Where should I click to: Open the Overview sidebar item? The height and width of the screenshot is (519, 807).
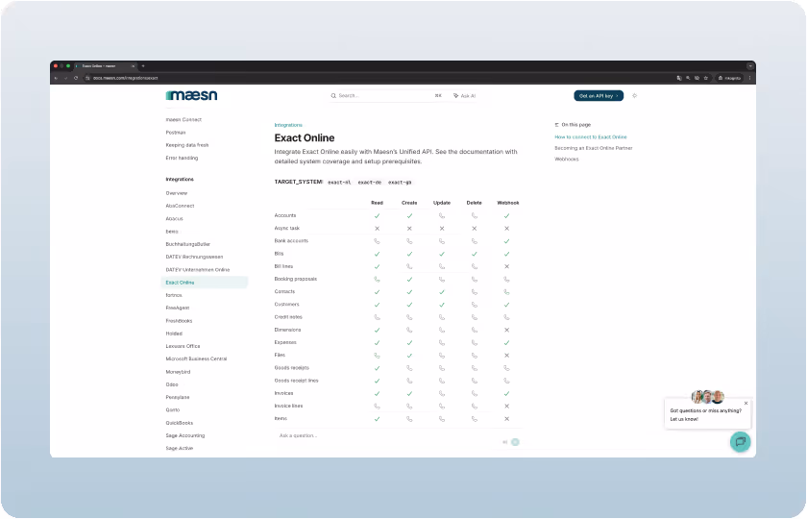[177, 193]
